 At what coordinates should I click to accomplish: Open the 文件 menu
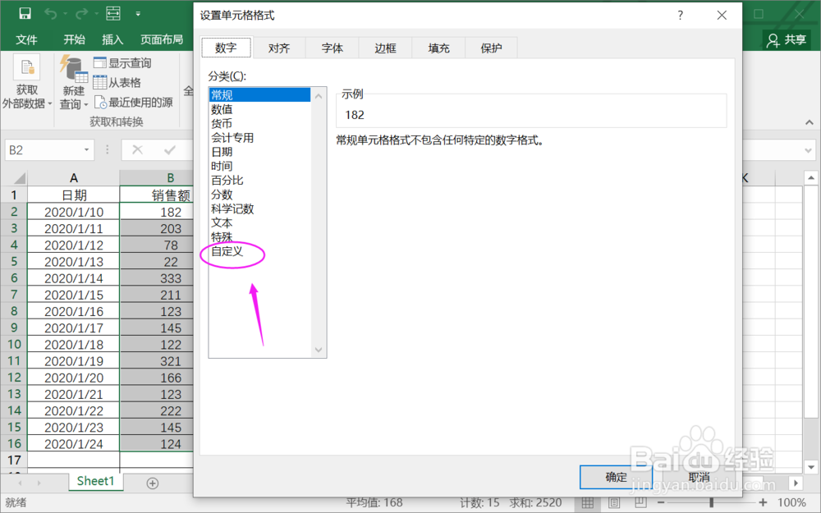[26, 39]
